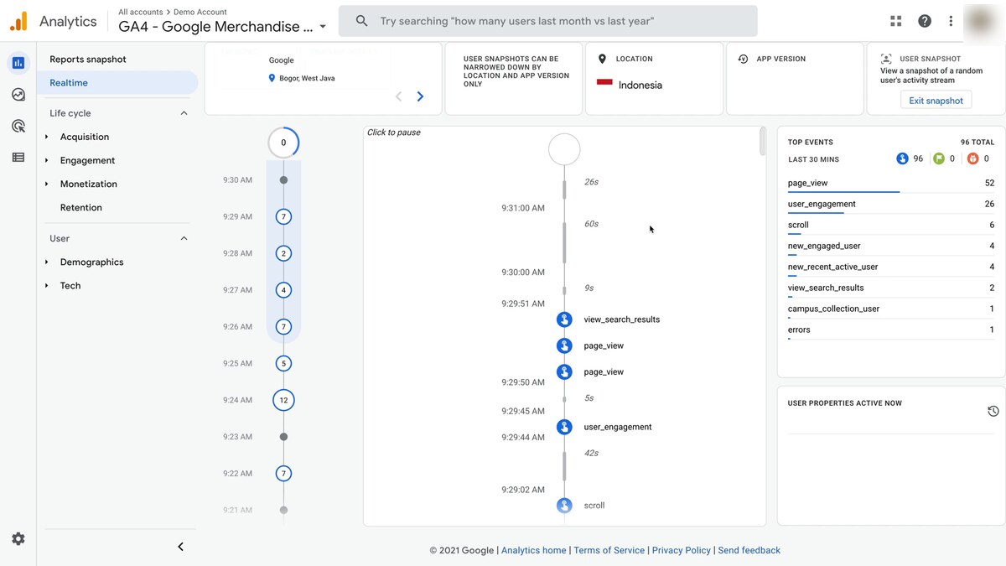Viewport: 1006px width, 566px height.
Task: Open the more options vertical dots menu
Action: click(x=951, y=21)
